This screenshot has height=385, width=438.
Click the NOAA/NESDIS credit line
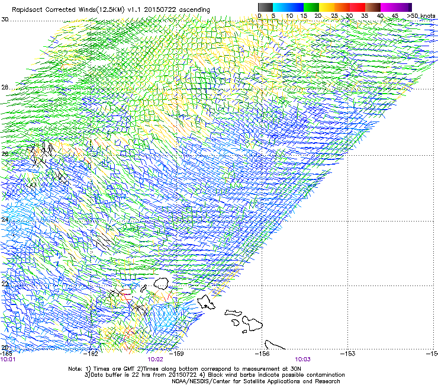[256, 381]
